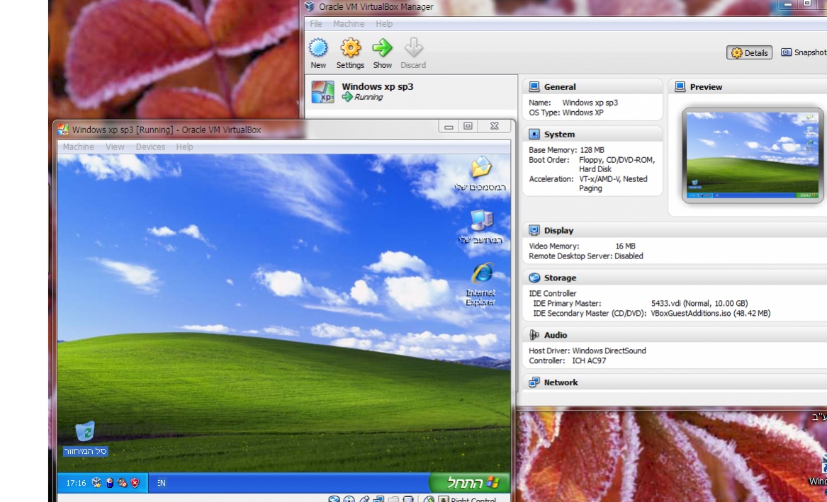Click the battery tray icon in XP taskbar
This screenshot has width=827, height=502.
coord(110,482)
